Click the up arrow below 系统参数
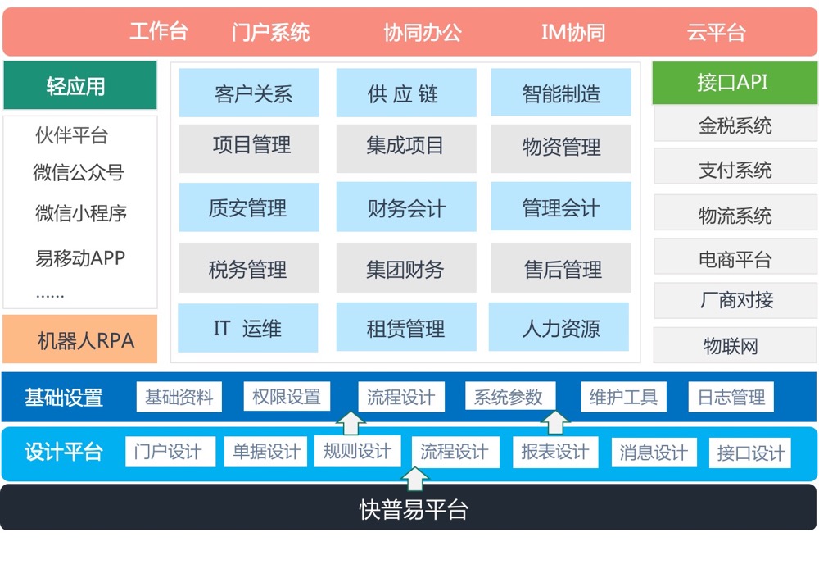This screenshot has height=578, width=819. coord(556,422)
